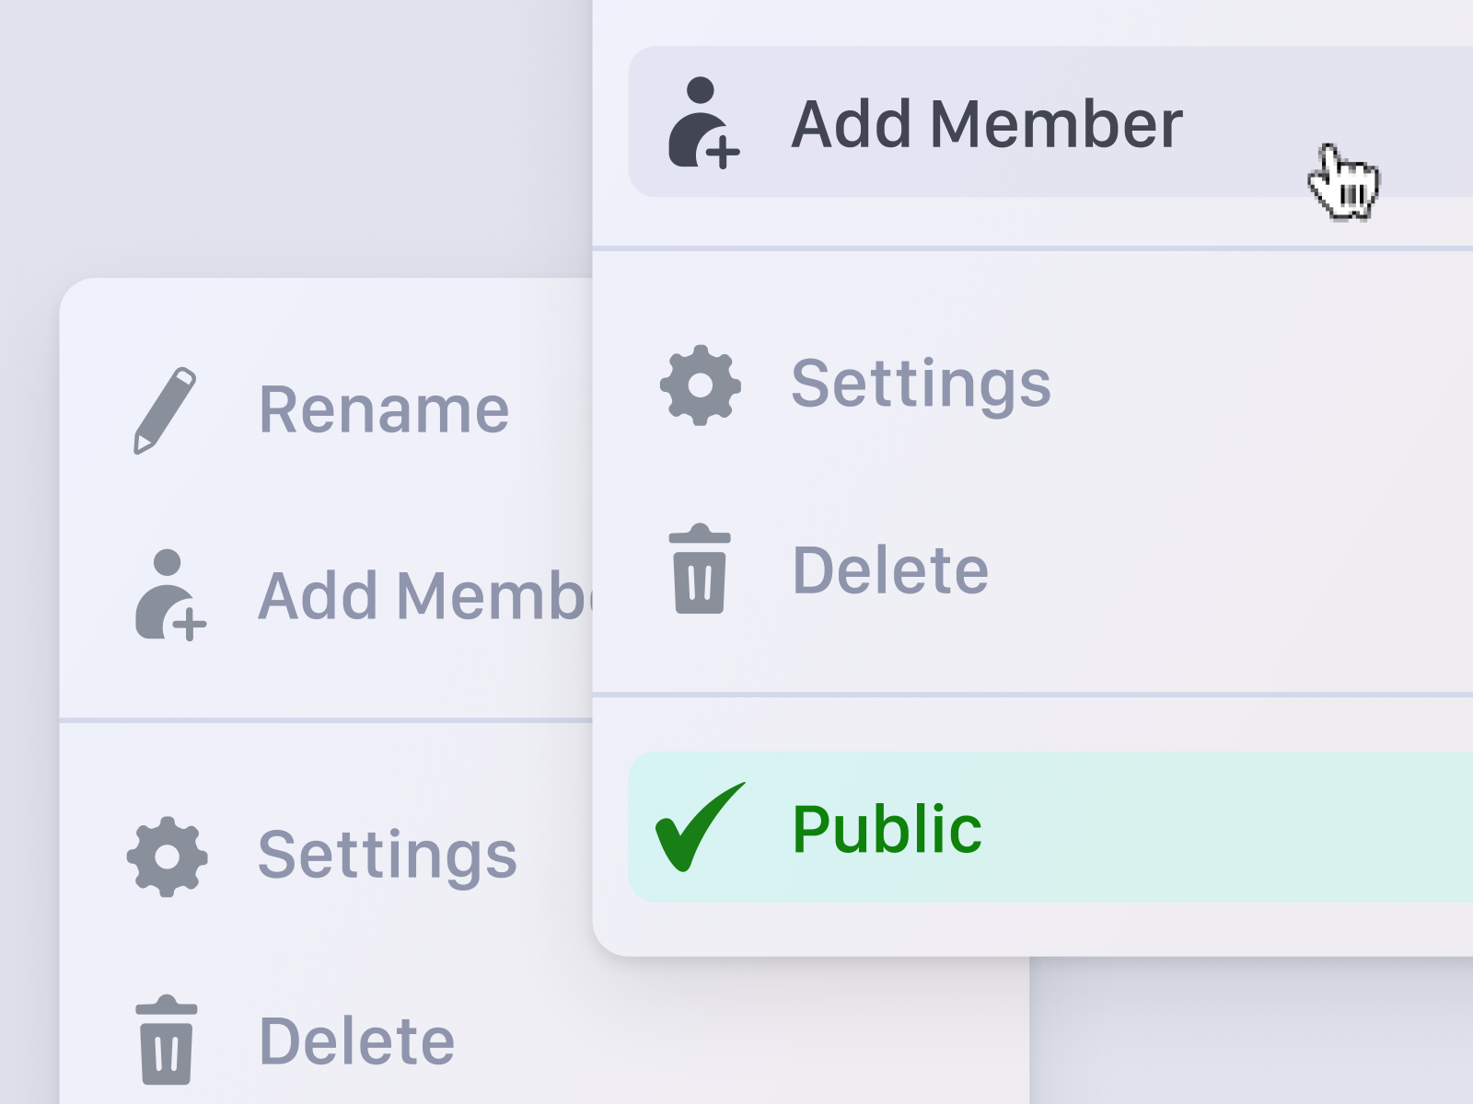Click the trash icon in the back menu

[x=167, y=1040]
